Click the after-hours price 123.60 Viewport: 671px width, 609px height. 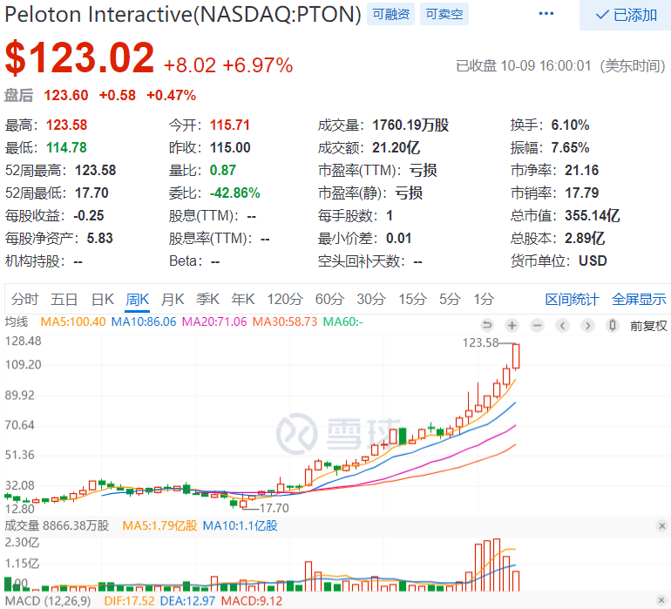66,95
